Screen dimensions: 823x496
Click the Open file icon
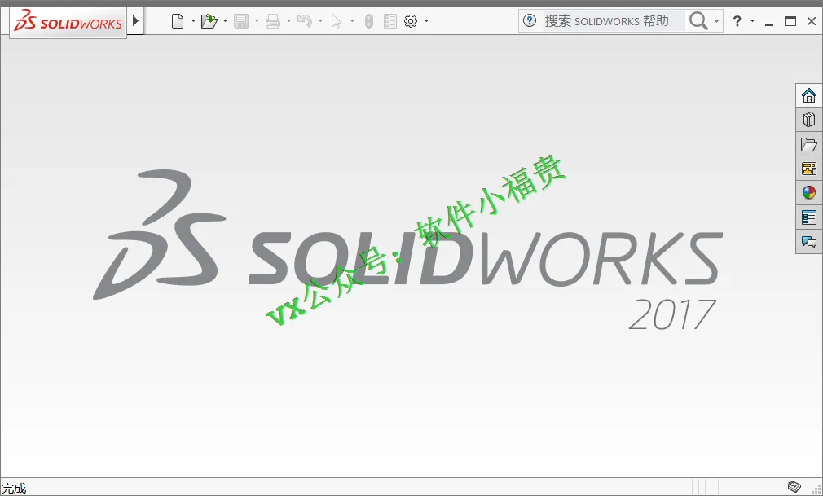209,21
